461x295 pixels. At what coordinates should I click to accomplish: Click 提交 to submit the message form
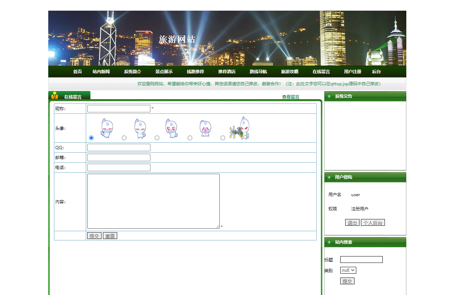tap(94, 235)
